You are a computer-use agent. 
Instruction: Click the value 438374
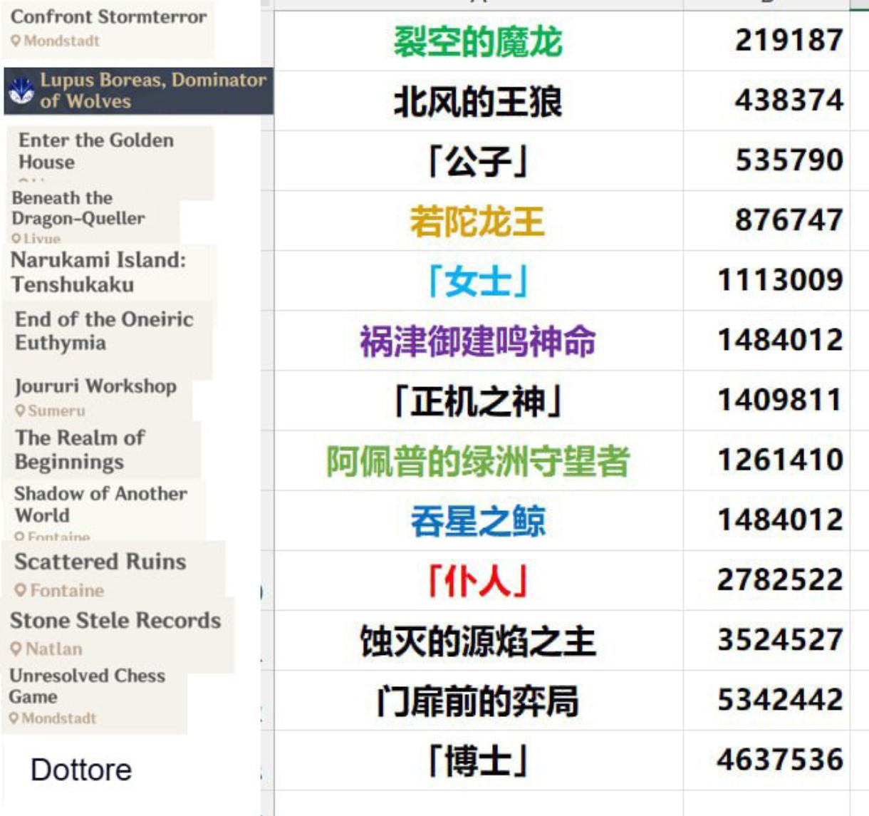pyautogui.click(x=789, y=100)
